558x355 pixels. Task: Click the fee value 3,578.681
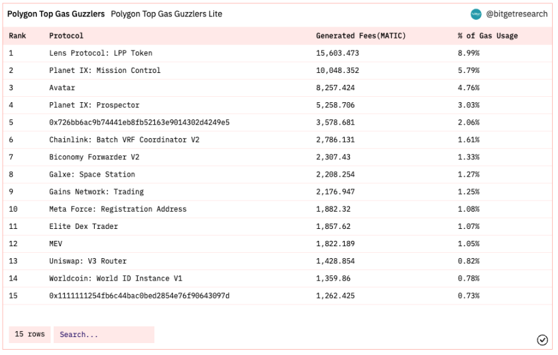(x=335, y=122)
